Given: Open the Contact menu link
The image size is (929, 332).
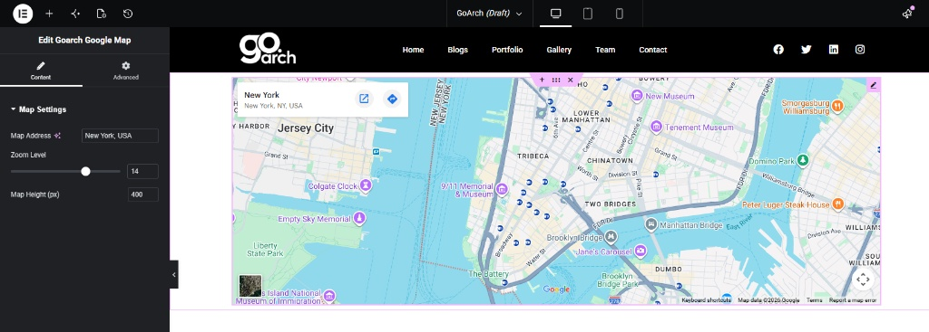Looking at the screenshot, I should click(653, 50).
